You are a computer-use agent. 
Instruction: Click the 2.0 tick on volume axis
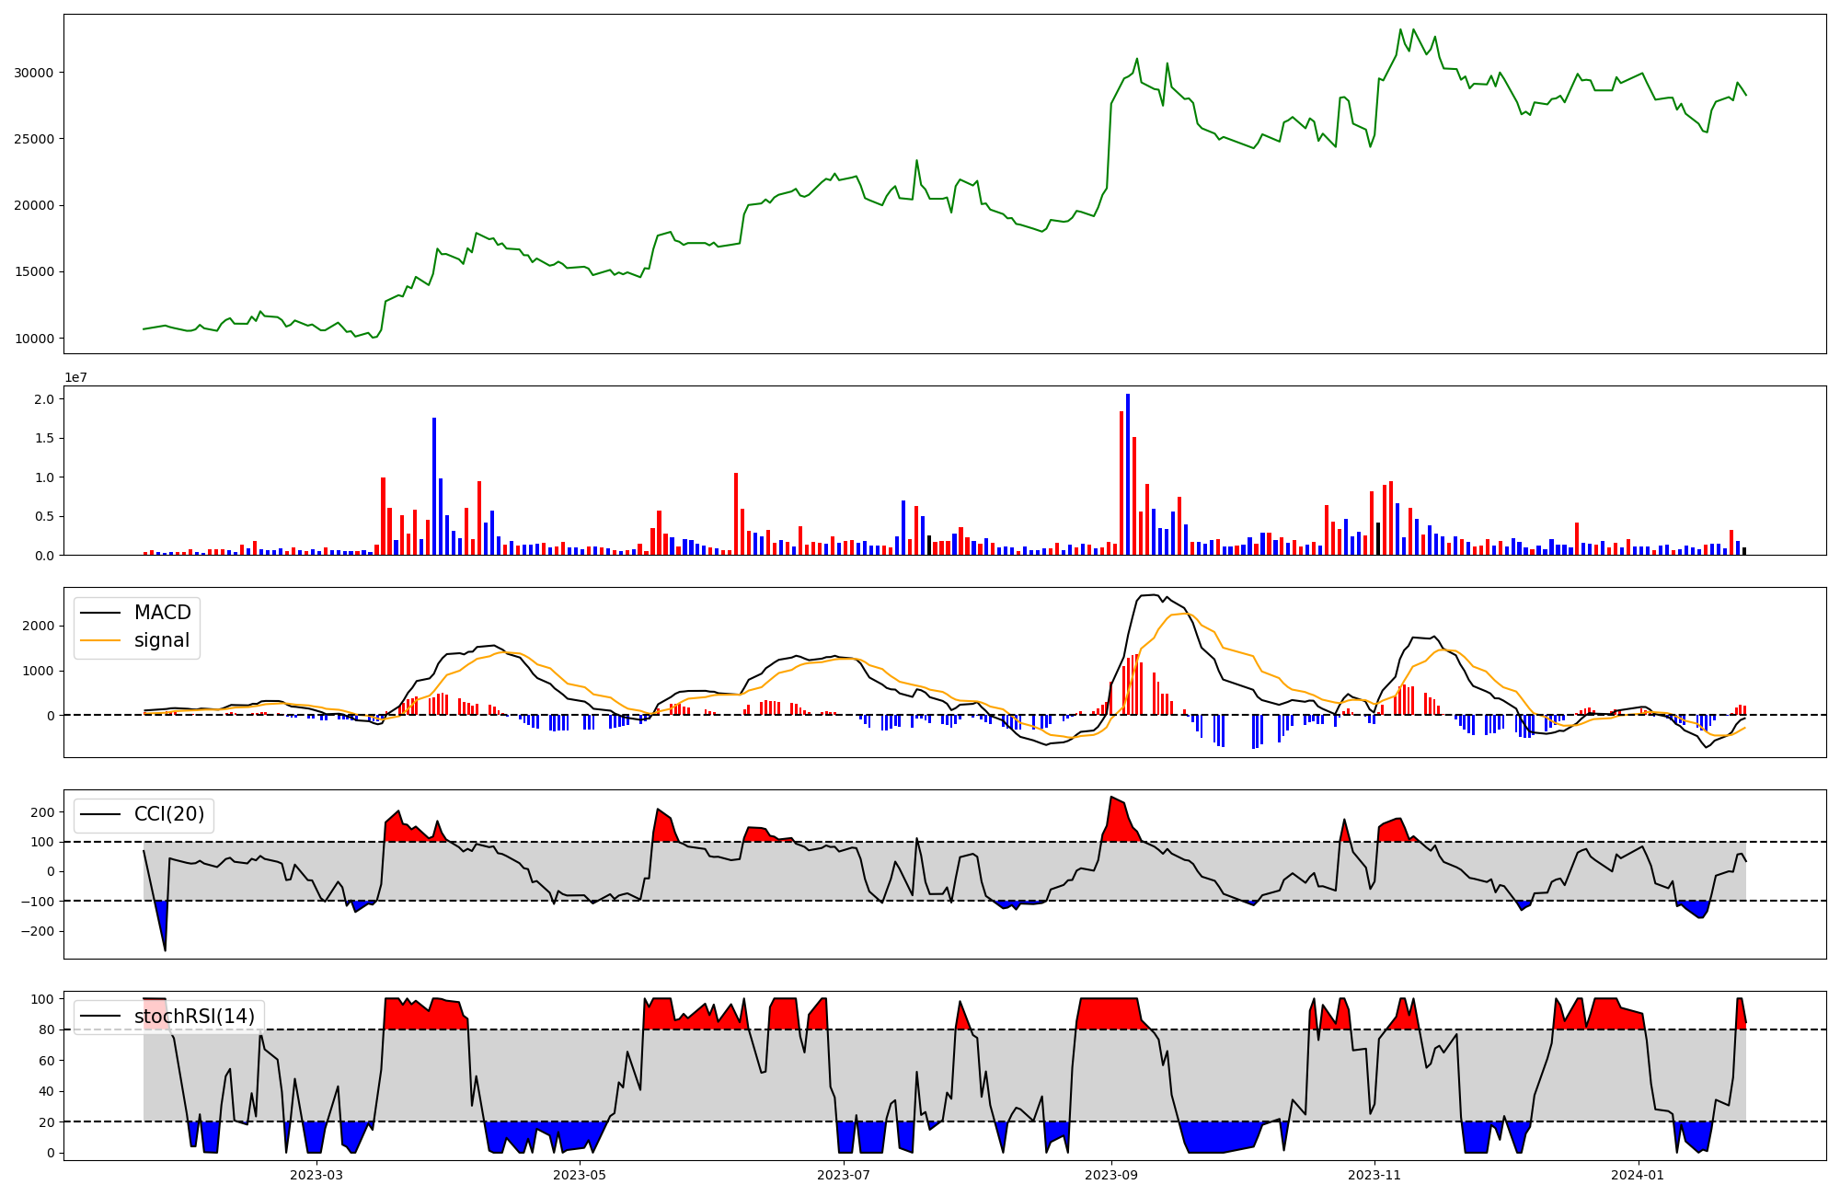click(44, 399)
